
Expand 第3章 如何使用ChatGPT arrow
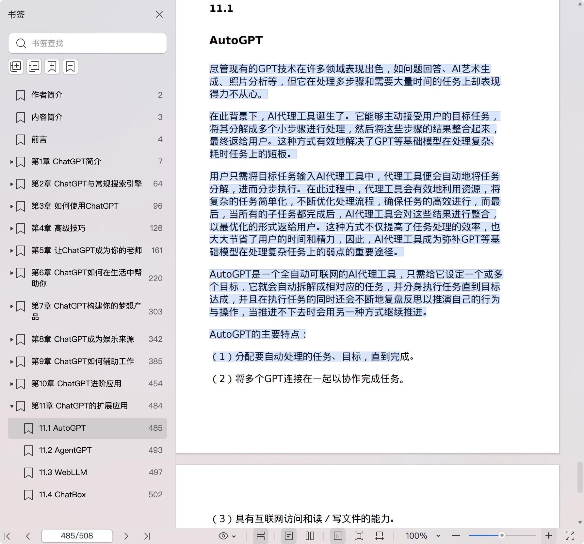coord(12,206)
